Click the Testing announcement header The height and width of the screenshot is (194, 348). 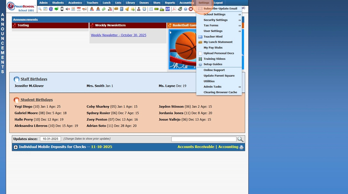pyautogui.click(x=50, y=25)
